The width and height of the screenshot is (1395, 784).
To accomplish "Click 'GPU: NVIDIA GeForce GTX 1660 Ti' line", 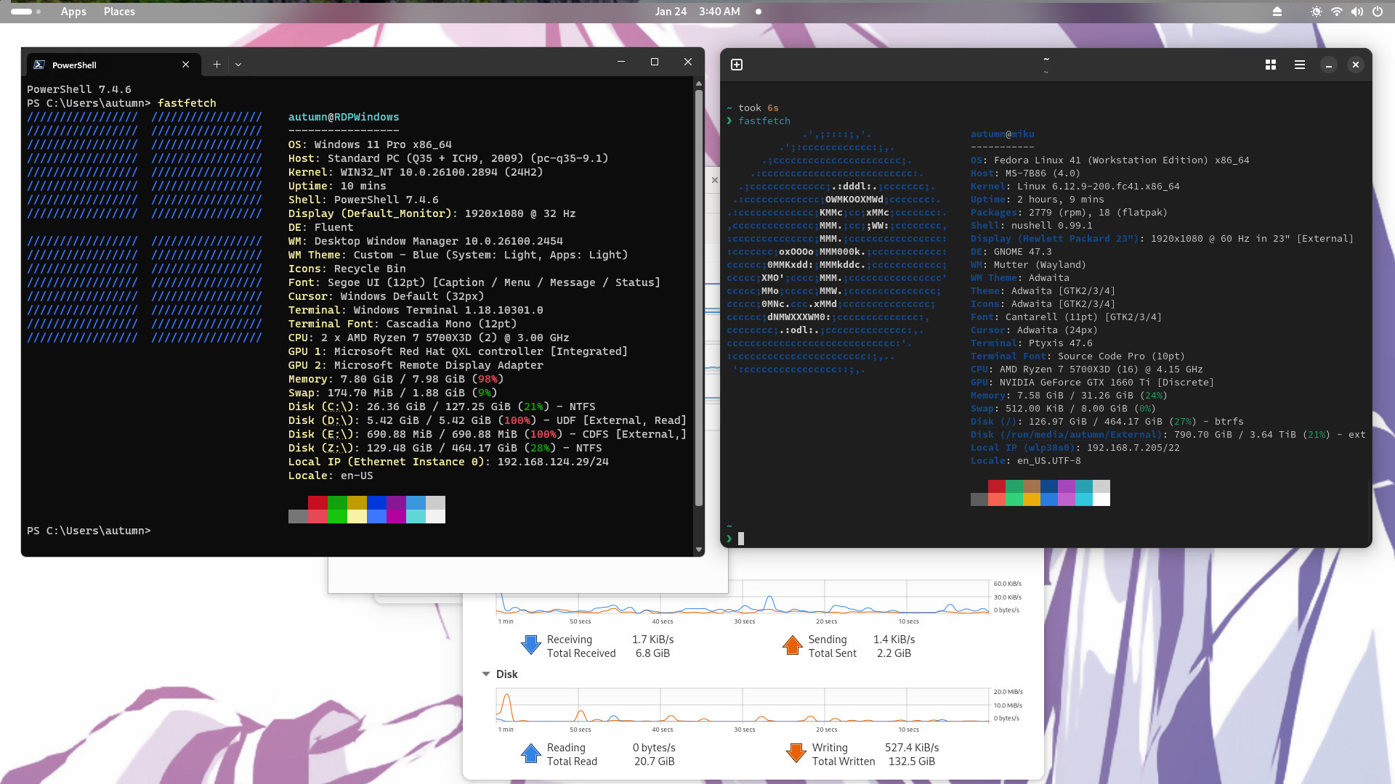I will tap(1092, 383).
